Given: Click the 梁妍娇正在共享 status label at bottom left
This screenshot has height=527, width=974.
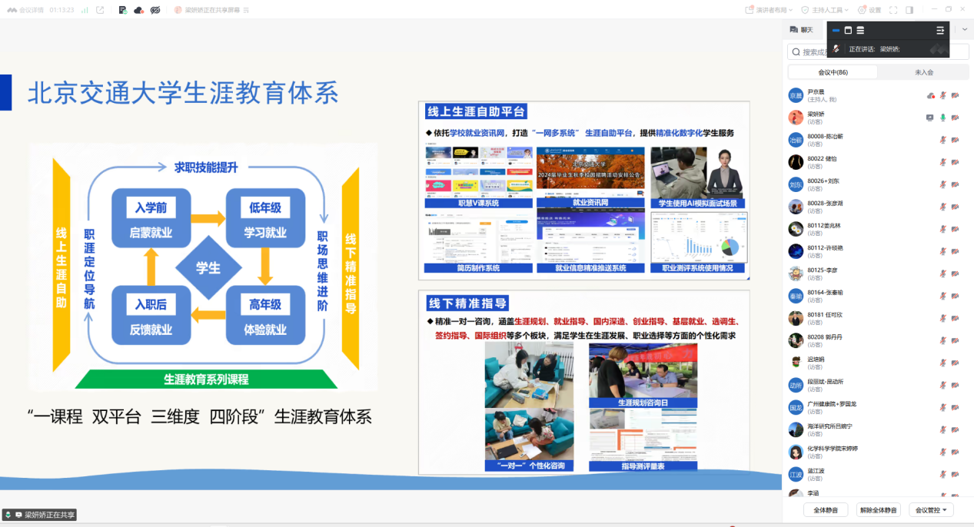Looking at the screenshot, I should tap(39, 515).
